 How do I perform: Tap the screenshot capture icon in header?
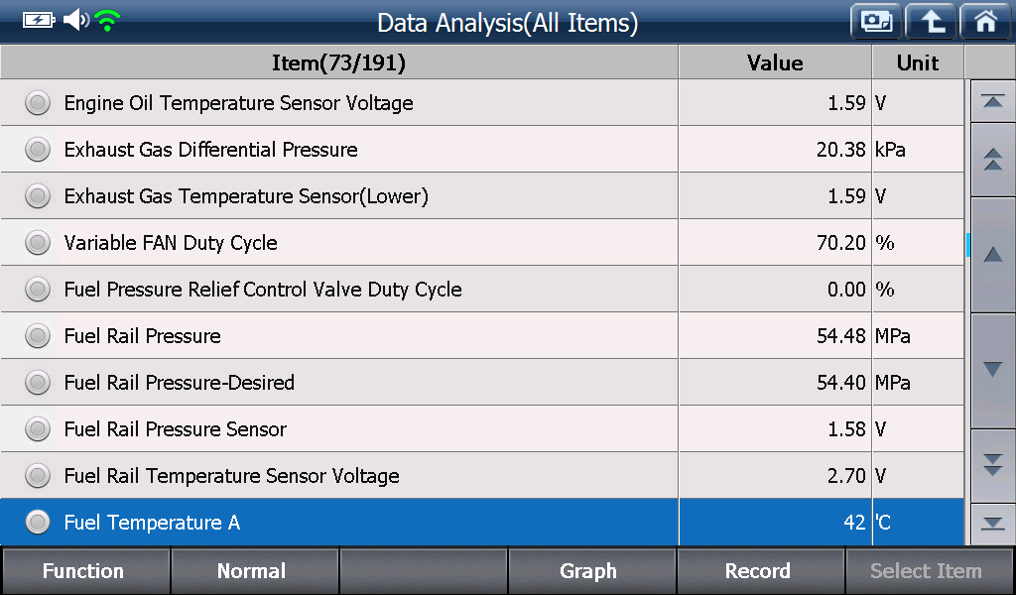tap(876, 23)
